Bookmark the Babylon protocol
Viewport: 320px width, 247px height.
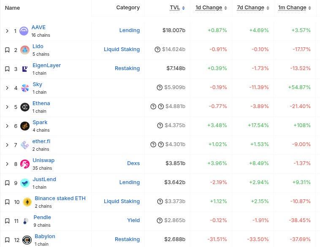tap(7, 240)
